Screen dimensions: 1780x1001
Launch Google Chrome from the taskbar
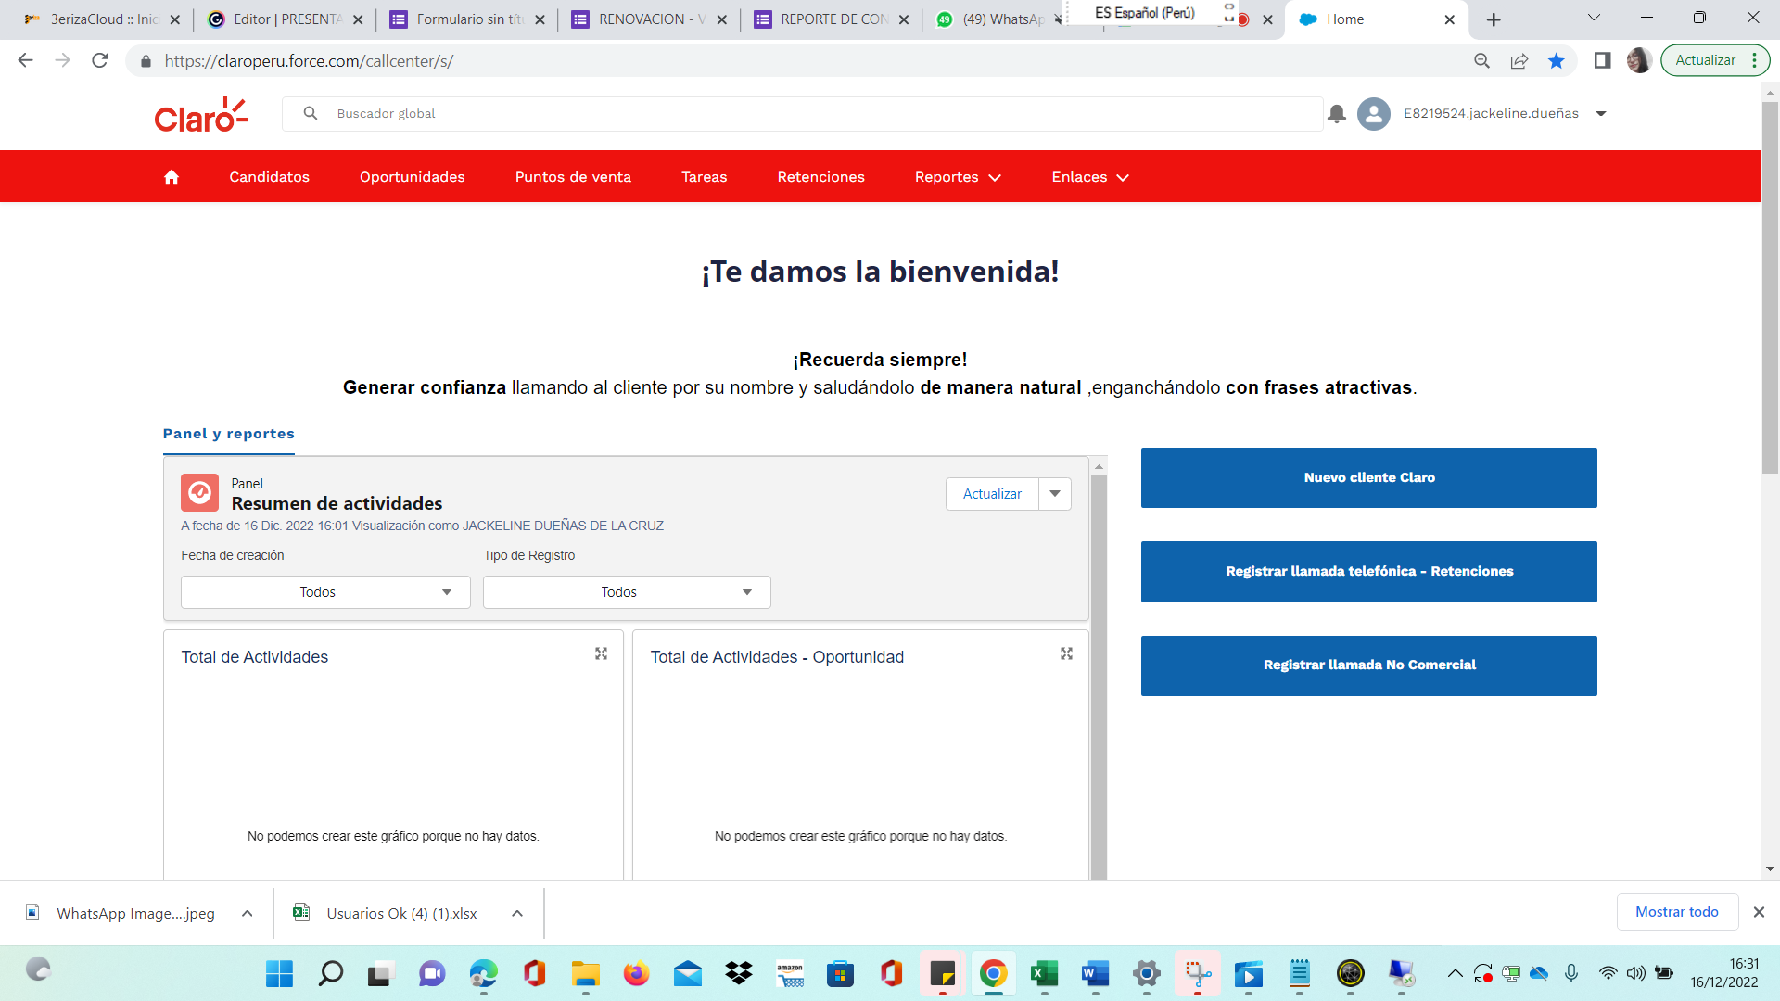992,974
